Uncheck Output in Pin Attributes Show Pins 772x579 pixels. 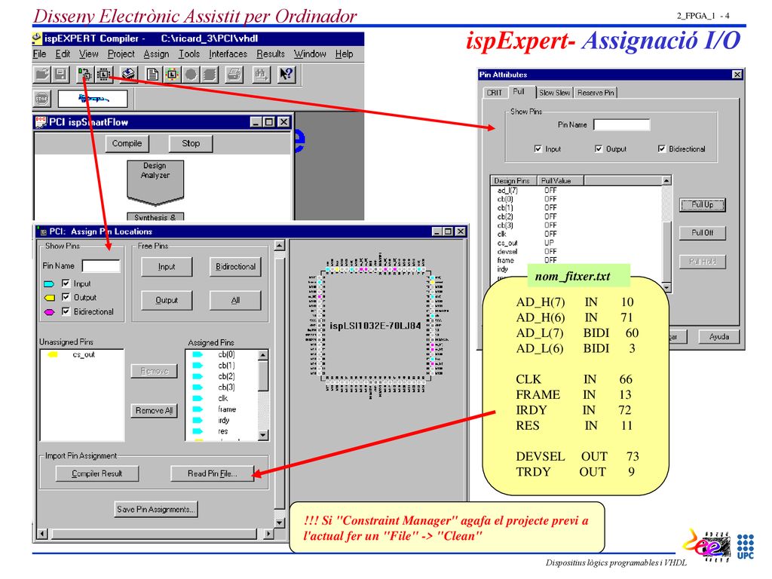[599, 149]
